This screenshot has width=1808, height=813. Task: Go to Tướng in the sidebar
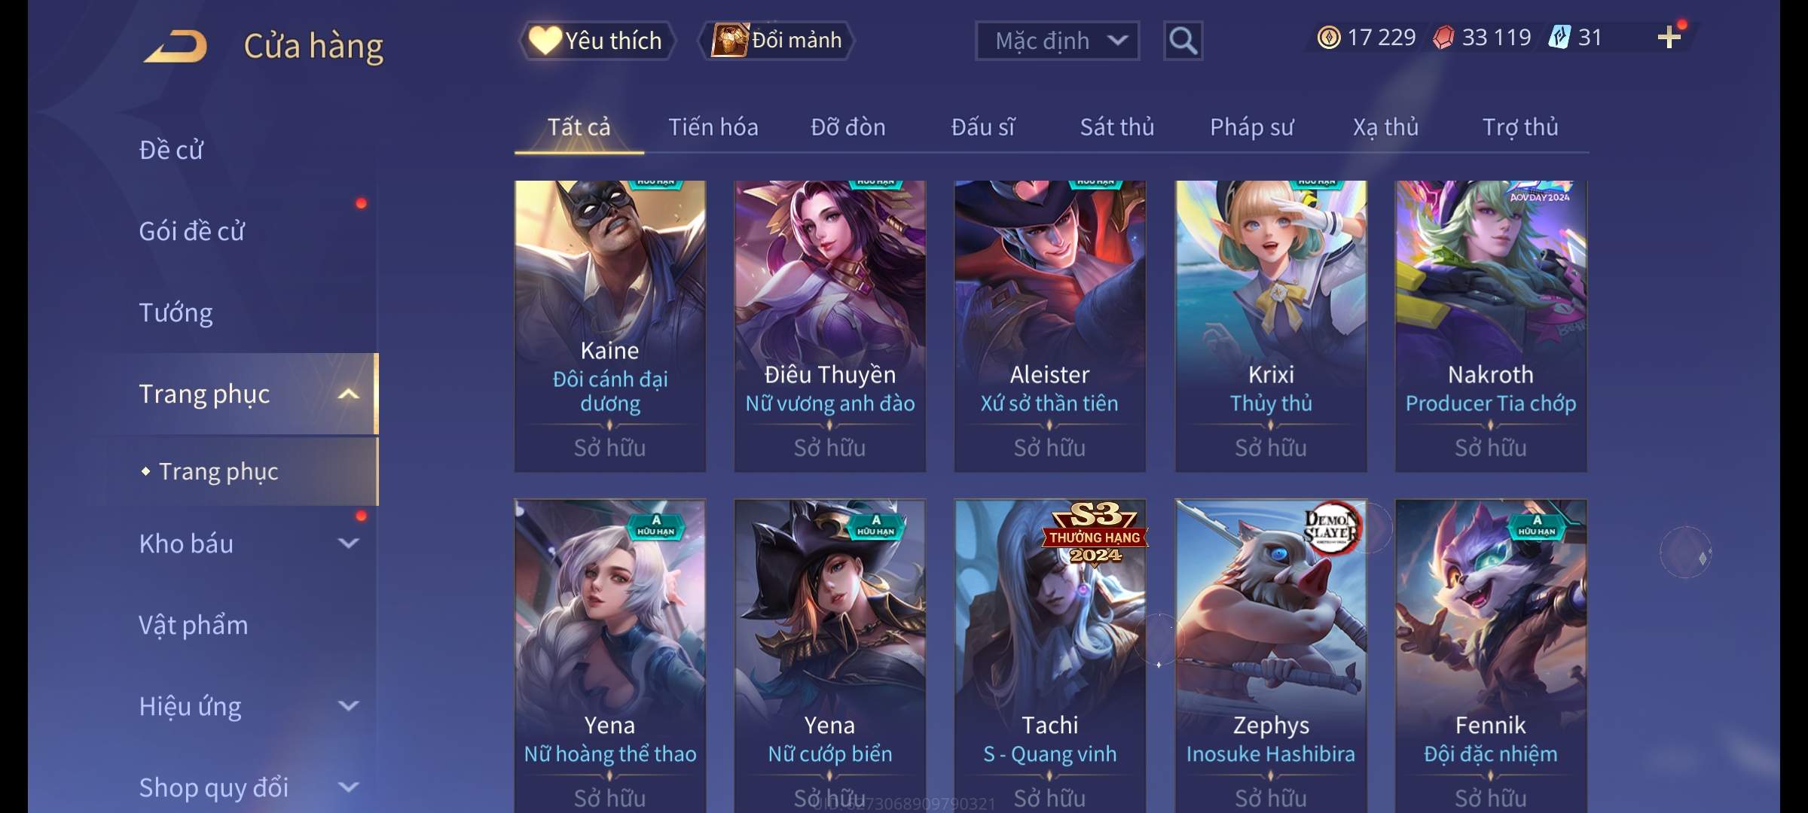[176, 312]
